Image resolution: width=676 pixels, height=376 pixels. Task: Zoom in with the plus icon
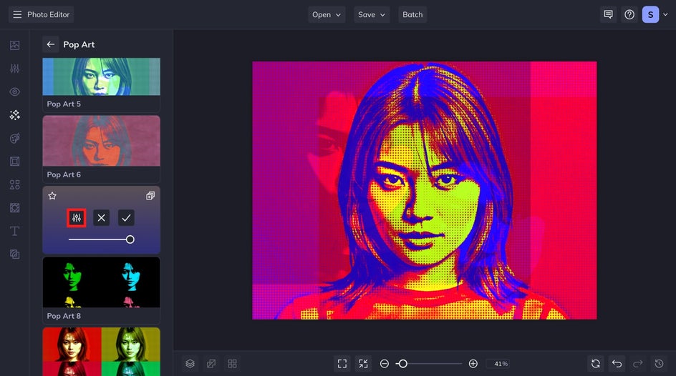(x=473, y=364)
